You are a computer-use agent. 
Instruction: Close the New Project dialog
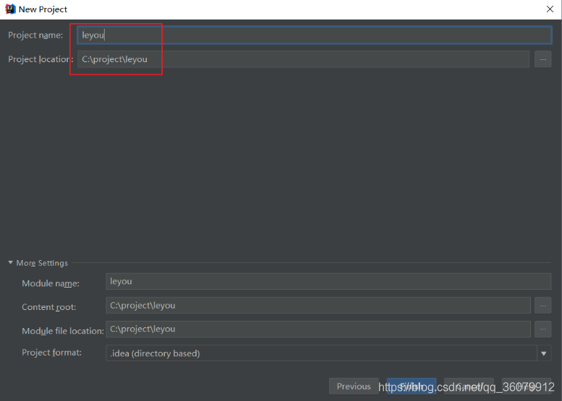[550, 9]
